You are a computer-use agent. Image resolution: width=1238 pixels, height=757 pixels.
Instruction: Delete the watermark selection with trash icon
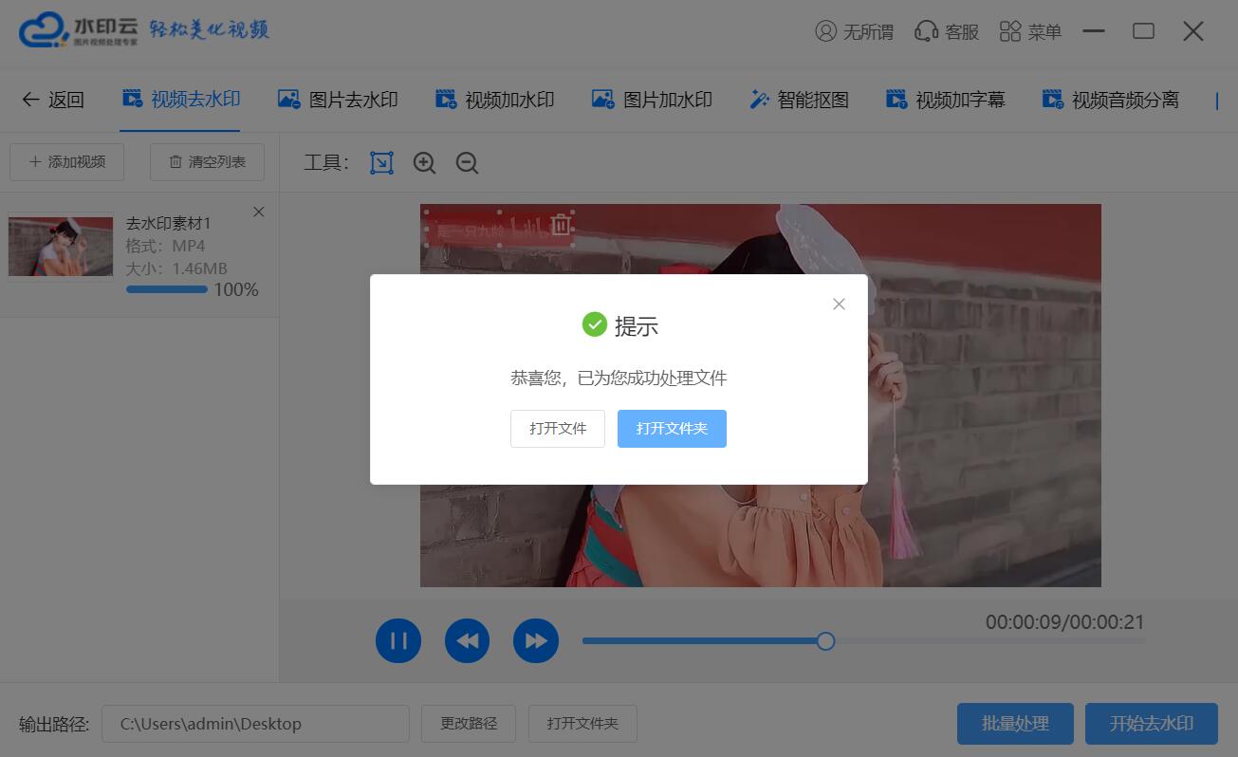tap(561, 227)
